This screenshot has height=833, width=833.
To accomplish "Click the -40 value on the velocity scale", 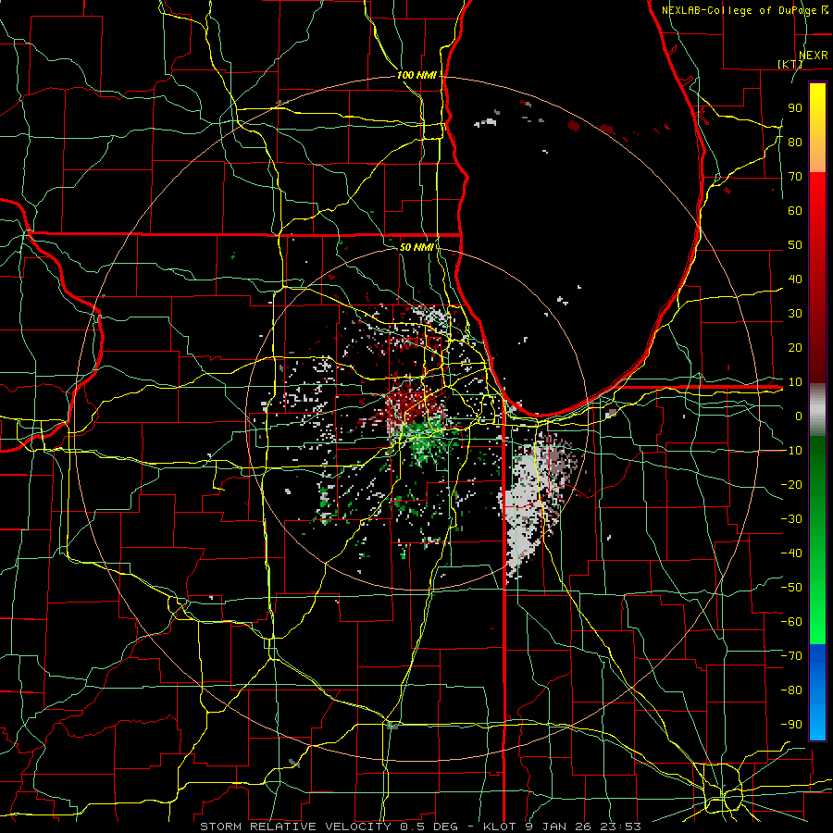I will 791,553.
